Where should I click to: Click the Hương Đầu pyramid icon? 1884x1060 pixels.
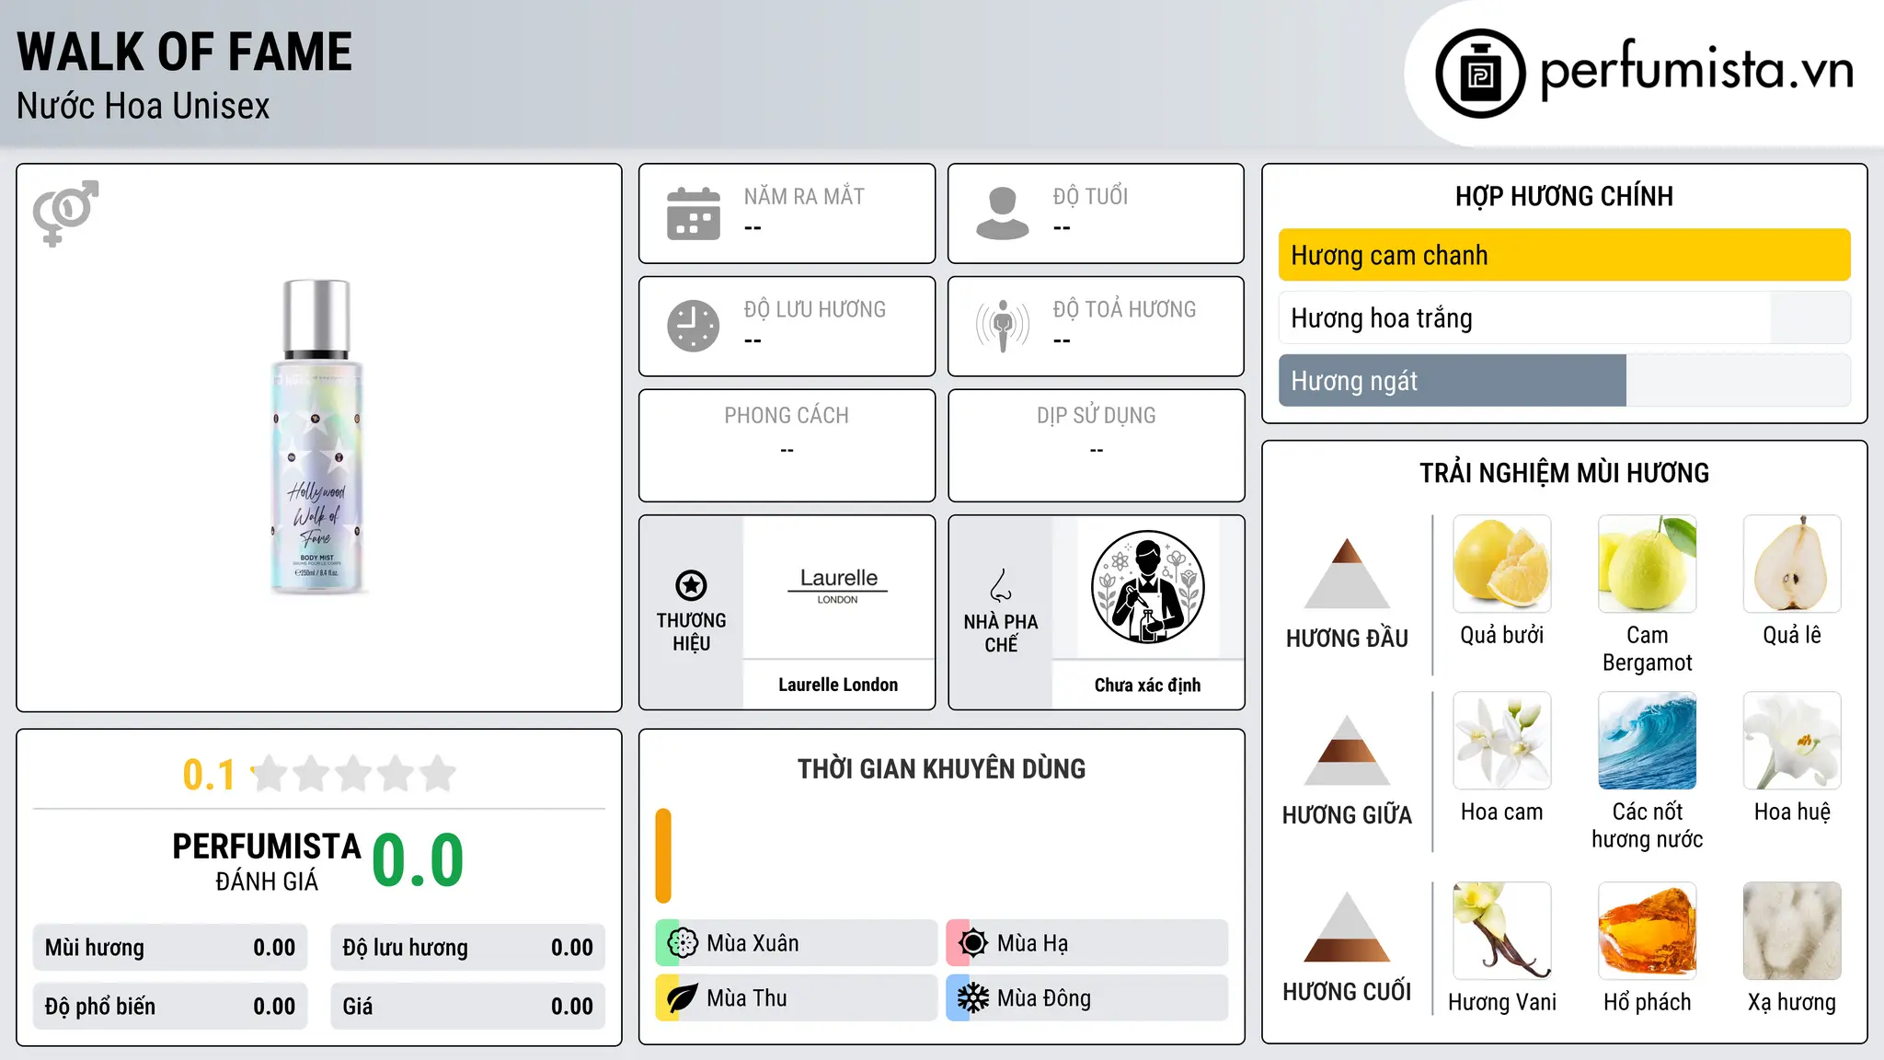[x=1347, y=573]
